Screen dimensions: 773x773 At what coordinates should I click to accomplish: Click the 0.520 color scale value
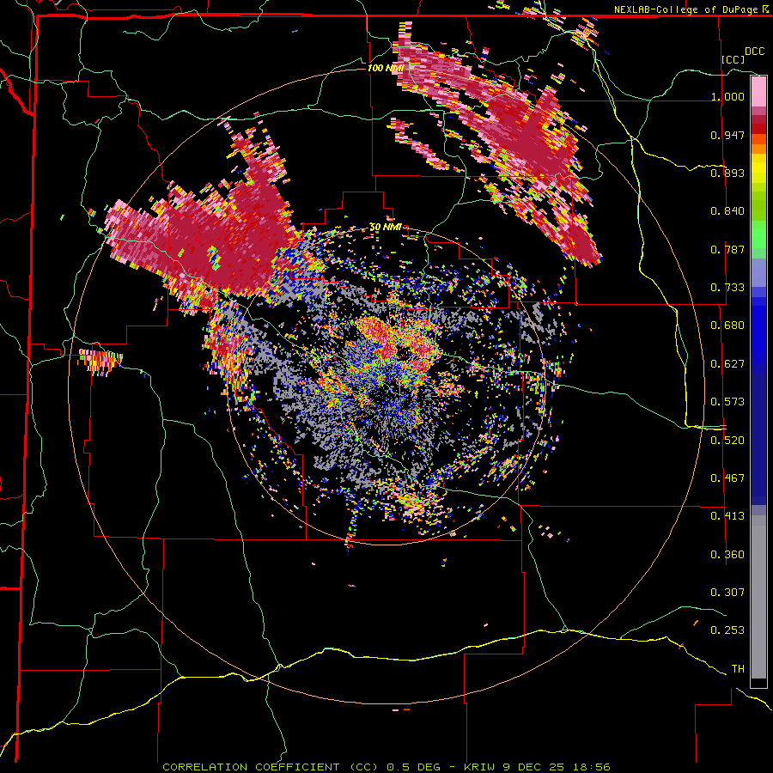click(727, 441)
